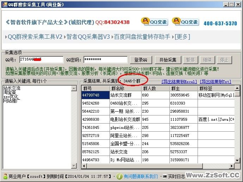Click the 登录QQ button

point(141,60)
